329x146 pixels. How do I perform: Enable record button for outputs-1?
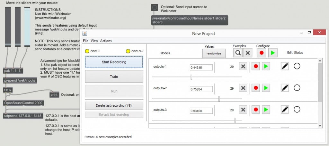coord(256,66)
